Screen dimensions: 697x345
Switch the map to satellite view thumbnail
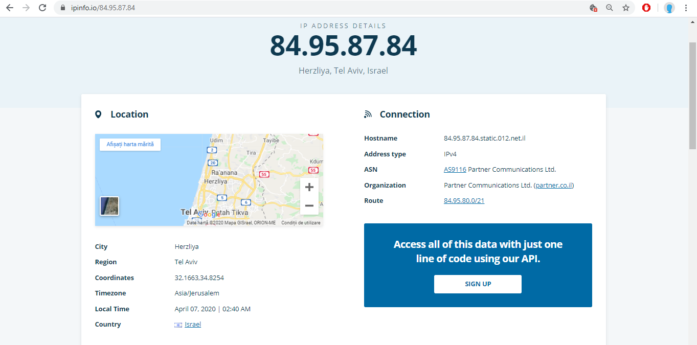pos(109,206)
